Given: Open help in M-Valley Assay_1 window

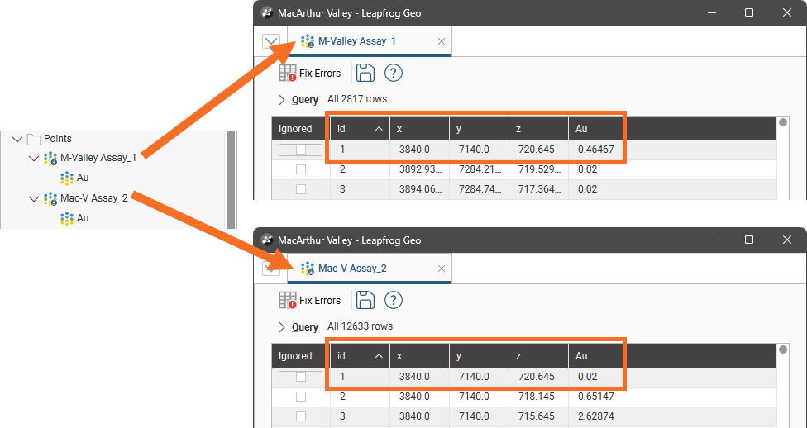Looking at the screenshot, I should (x=394, y=73).
